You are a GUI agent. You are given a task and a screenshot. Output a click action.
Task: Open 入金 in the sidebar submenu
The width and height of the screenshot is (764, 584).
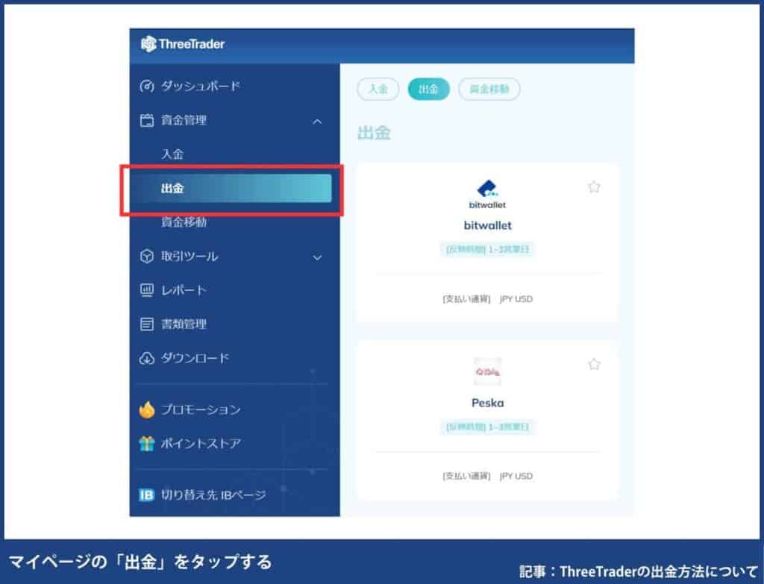click(172, 154)
